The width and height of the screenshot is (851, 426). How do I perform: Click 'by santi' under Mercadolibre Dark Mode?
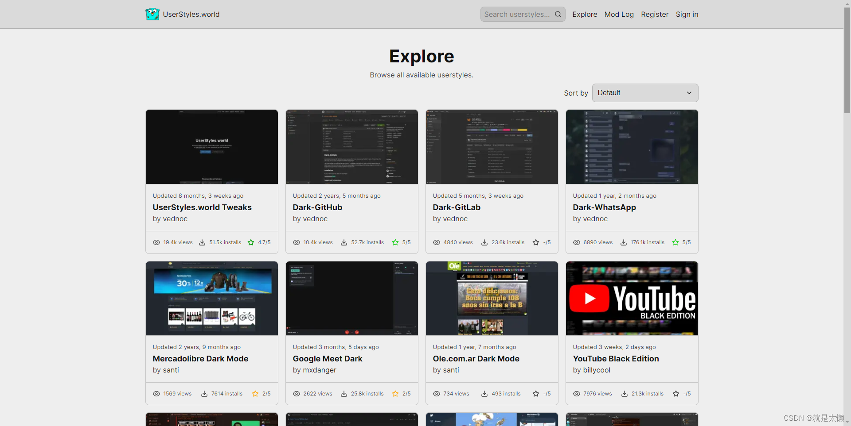point(166,370)
